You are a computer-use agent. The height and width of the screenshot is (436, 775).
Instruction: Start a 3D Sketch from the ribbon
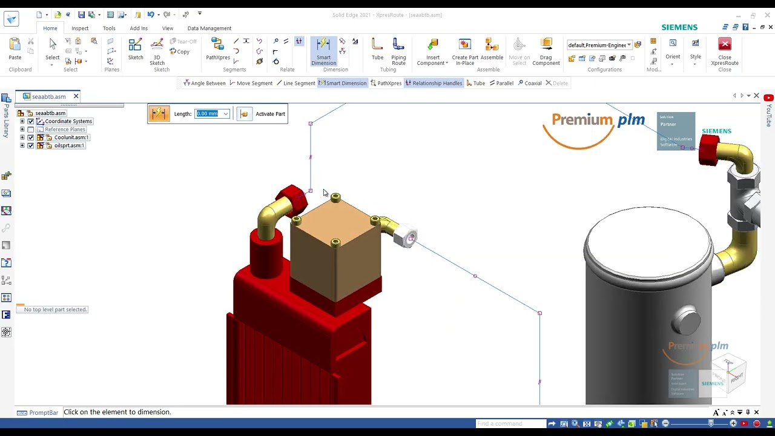pos(157,51)
